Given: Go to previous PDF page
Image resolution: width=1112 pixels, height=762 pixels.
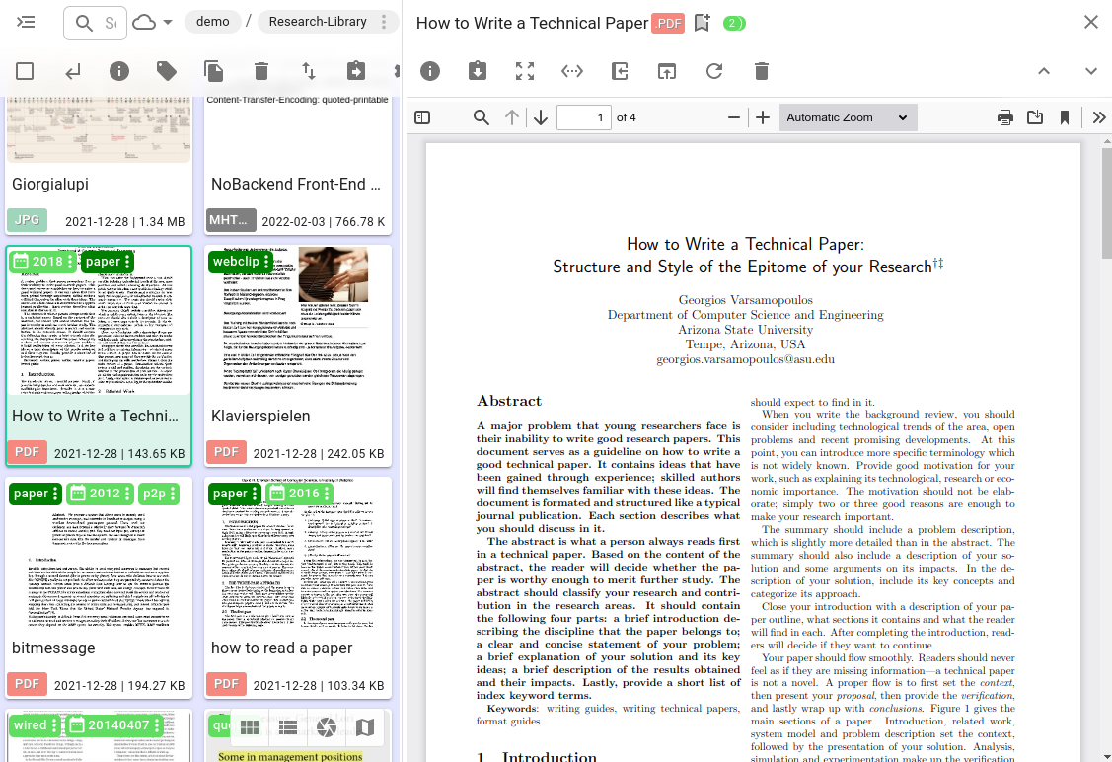Looking at the screenshot, I should click(x=512, y=117).
